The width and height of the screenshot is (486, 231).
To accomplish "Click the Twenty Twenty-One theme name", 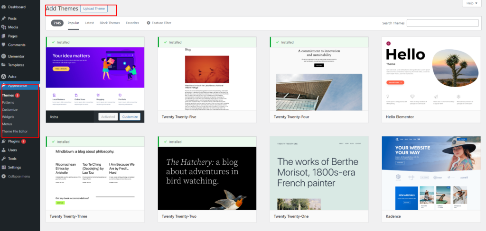I will (x=291, y=216).
